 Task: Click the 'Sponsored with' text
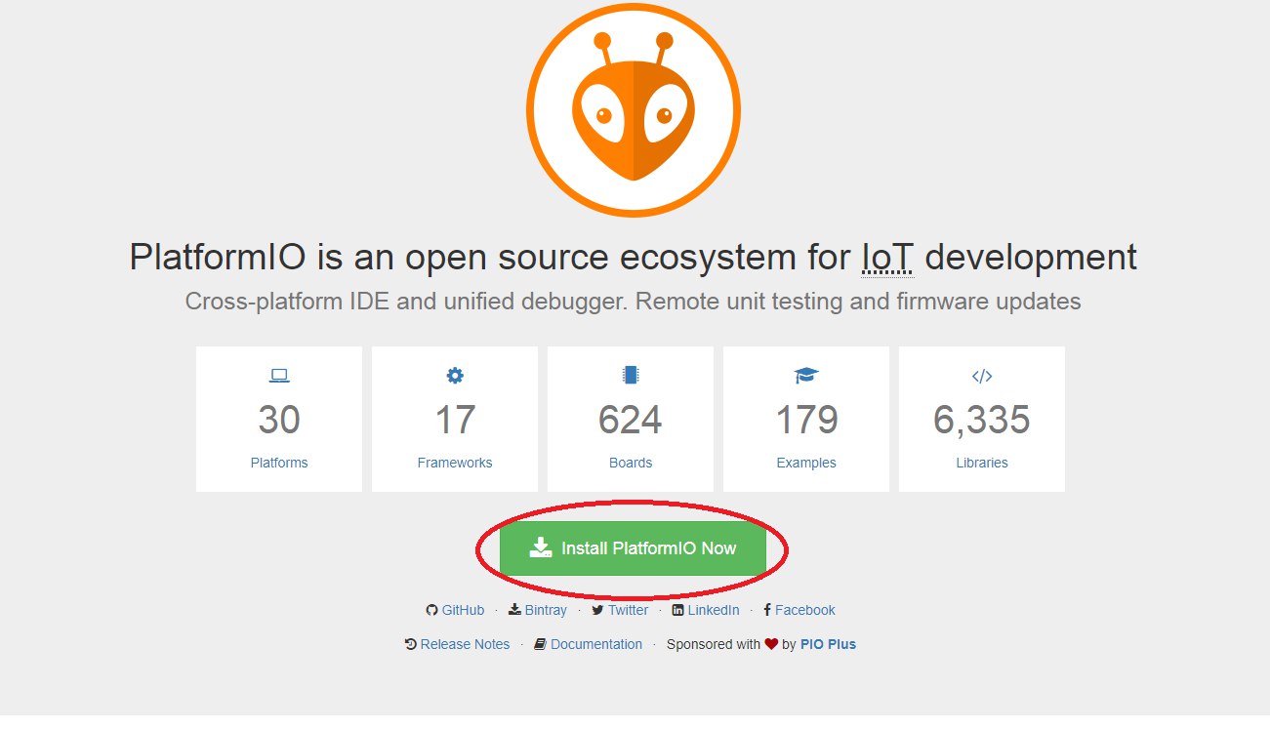click(713, 644)
